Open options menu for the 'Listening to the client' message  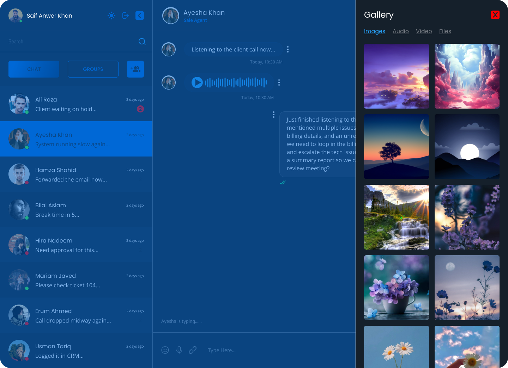(288, 49)
